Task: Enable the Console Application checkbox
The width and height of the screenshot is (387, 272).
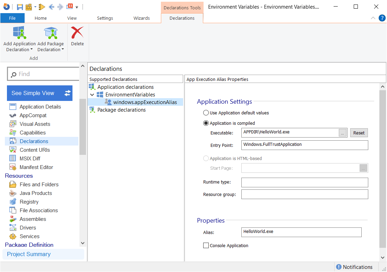Action: point(206,246)
